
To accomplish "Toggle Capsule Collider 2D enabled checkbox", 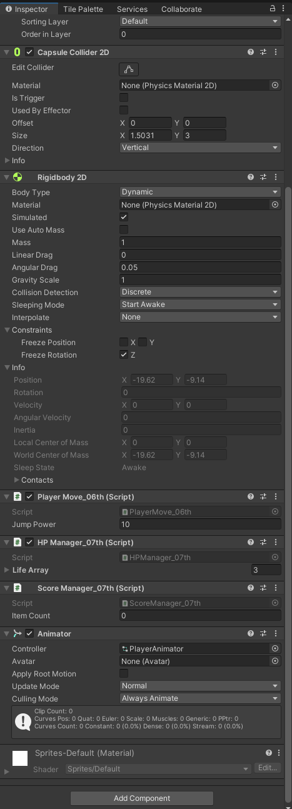I will 29,53.
